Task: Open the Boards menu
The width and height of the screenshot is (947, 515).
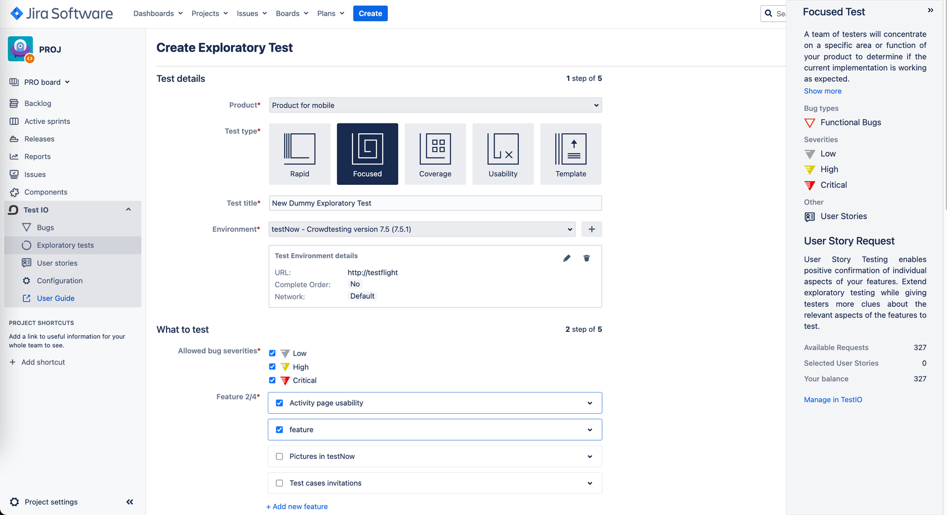Action: tap(292, 13)
